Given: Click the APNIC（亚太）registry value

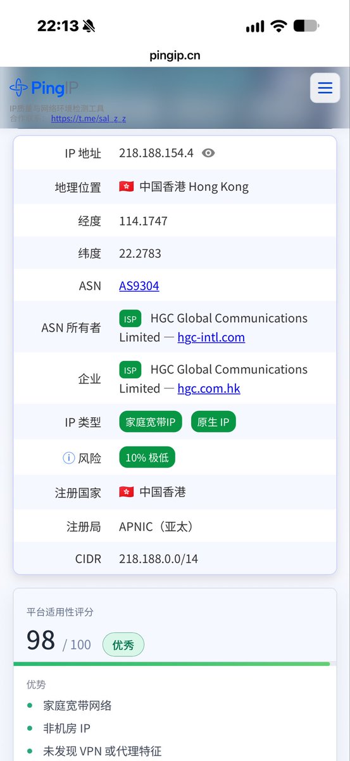Looking at the screenshot, I should tap(156, 526).
